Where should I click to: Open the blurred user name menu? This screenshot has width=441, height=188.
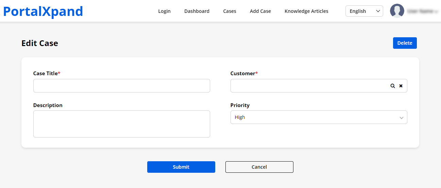(x=422, y=11)
